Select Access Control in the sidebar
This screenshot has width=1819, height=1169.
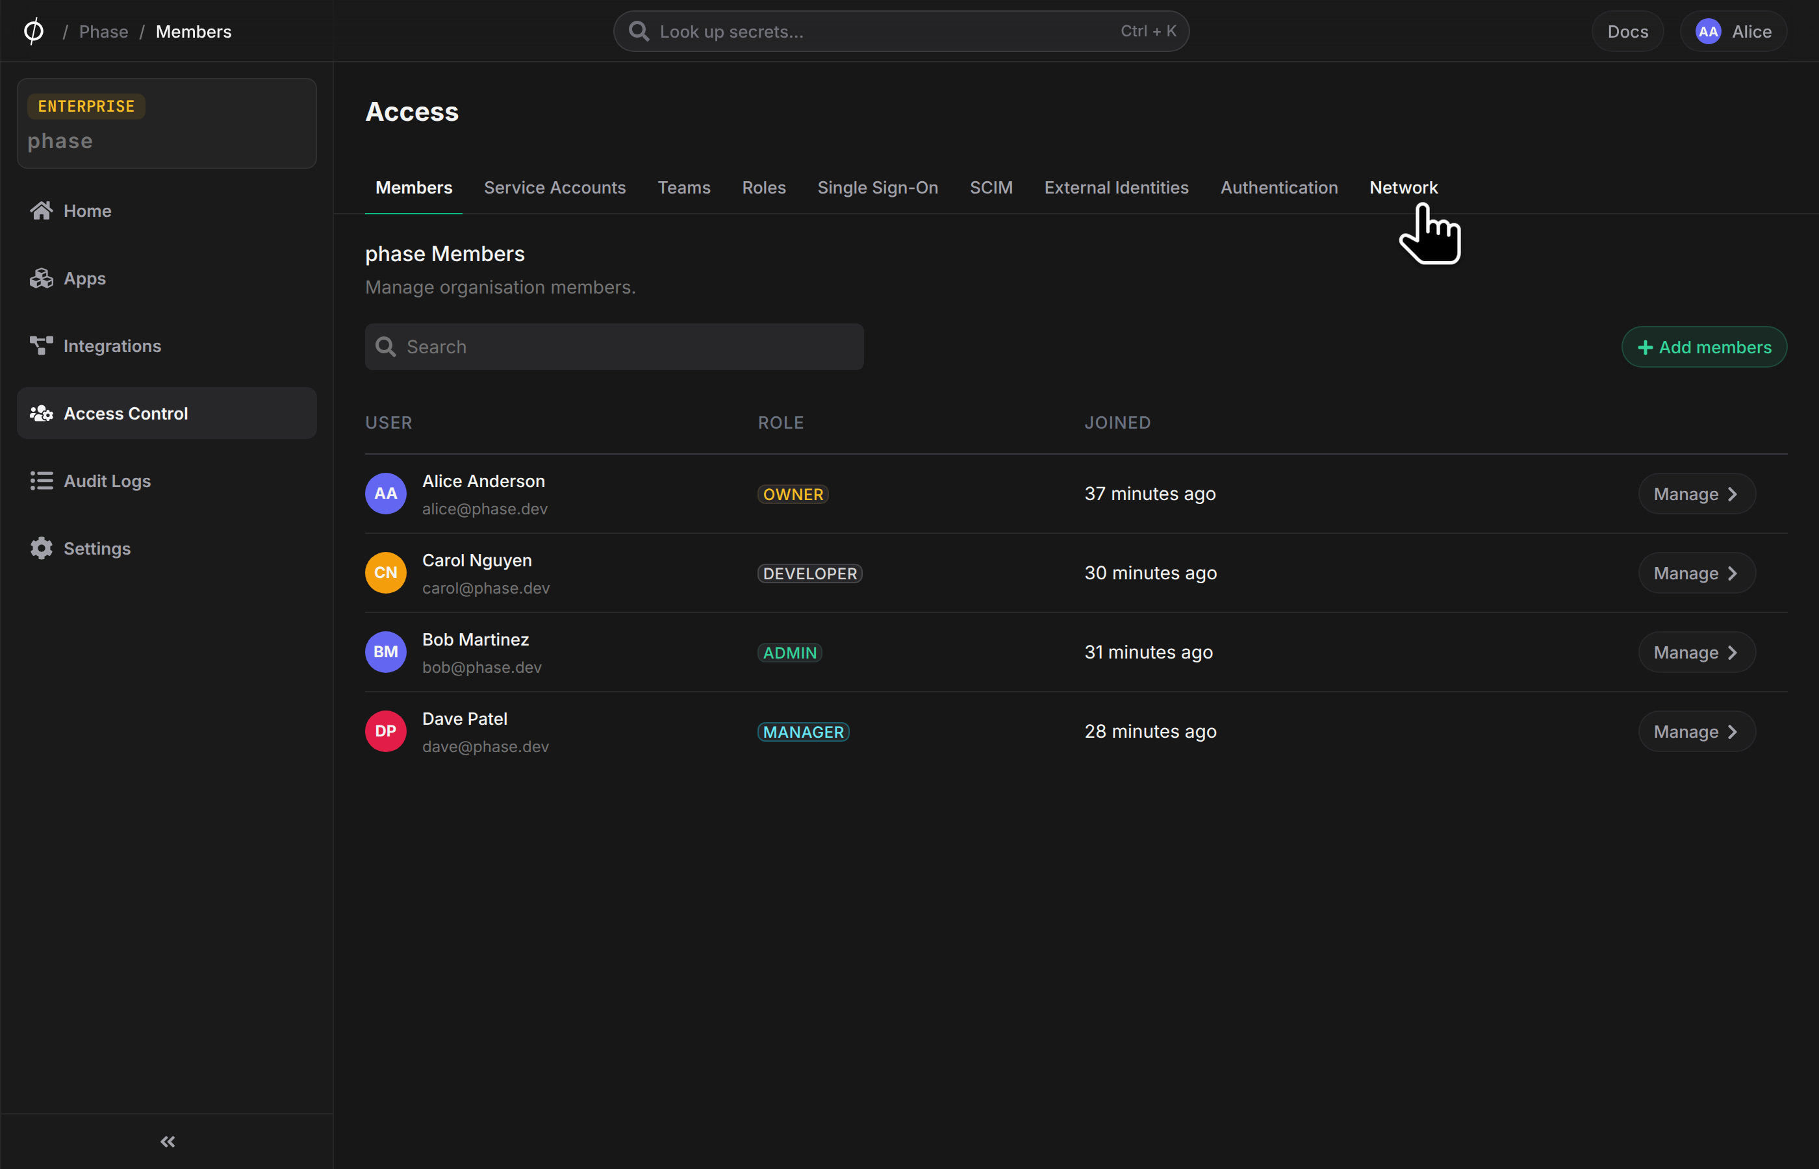[166, 413]
